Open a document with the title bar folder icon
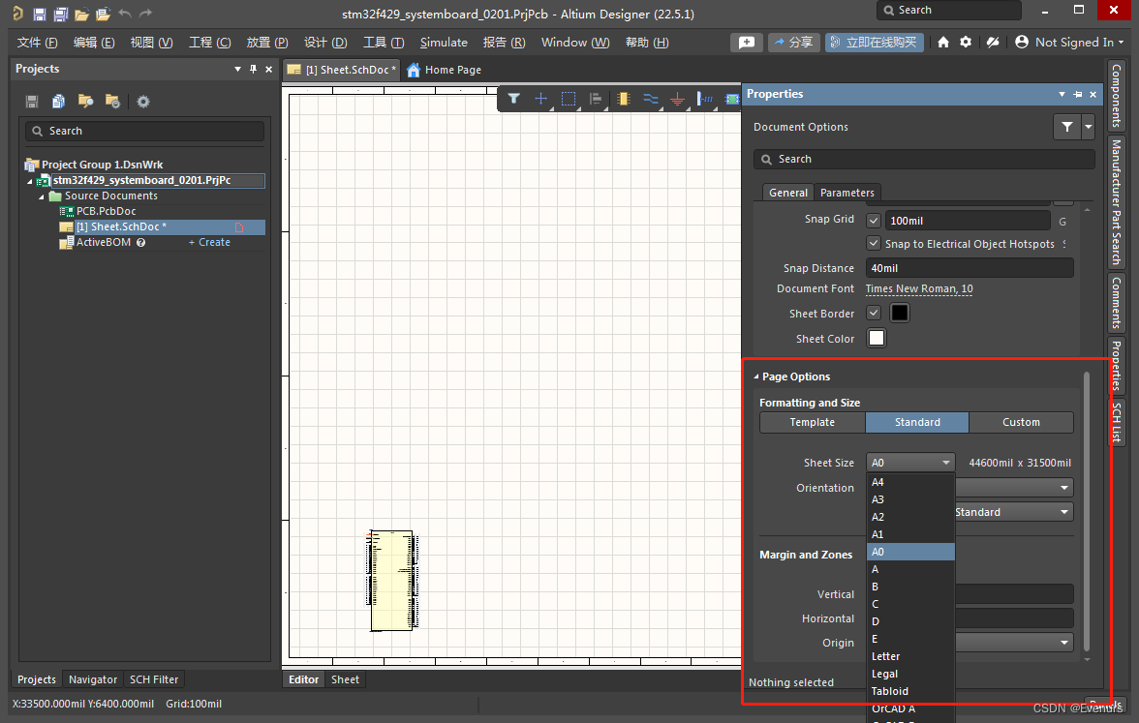1139x723 pixels. tap(82, 14)
